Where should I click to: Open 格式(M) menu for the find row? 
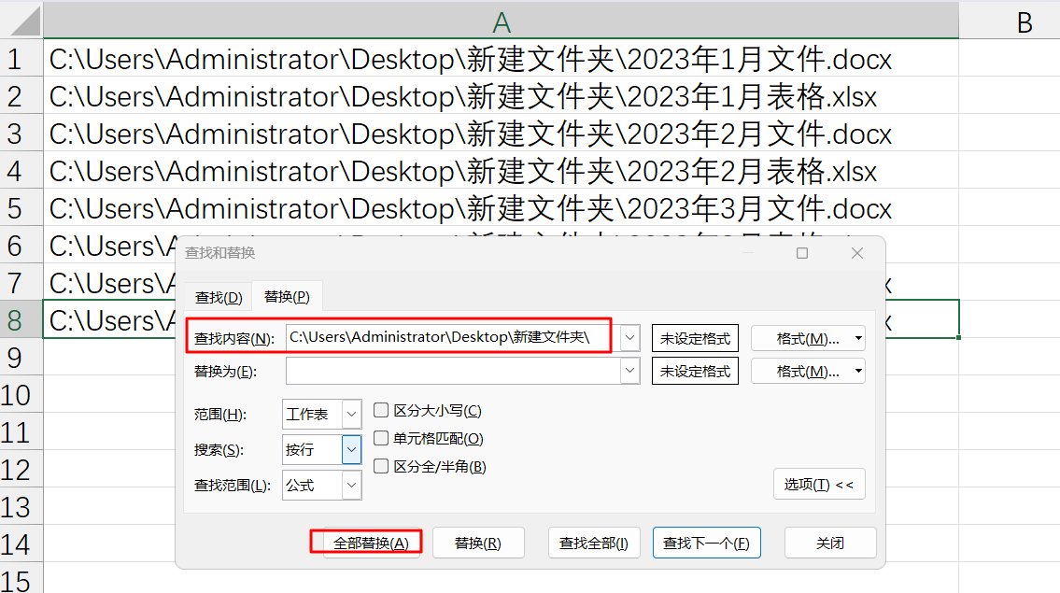coord(808,338)
